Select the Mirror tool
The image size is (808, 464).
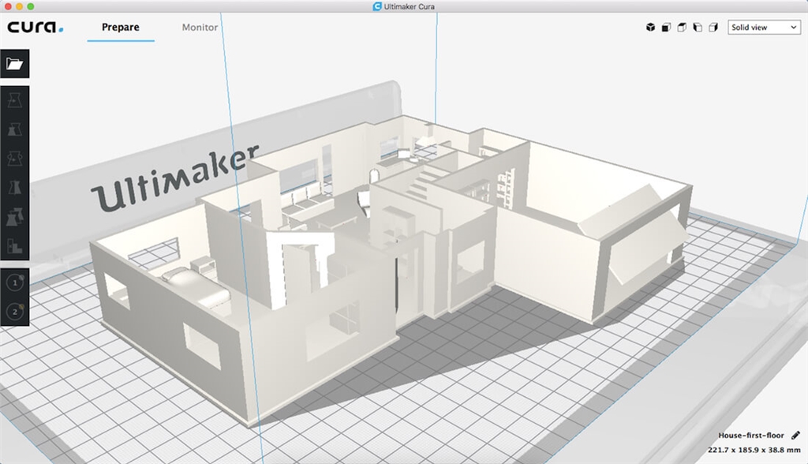point(15,187)
